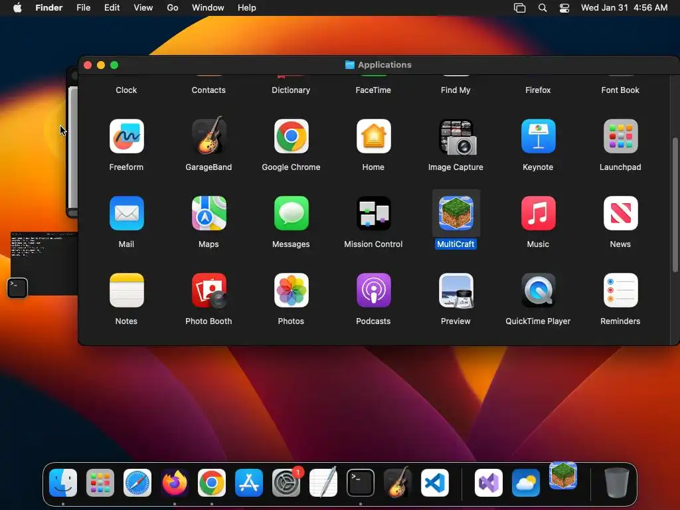Launch Firefox from the Dock
680x510 pixels.
point(175,482)
